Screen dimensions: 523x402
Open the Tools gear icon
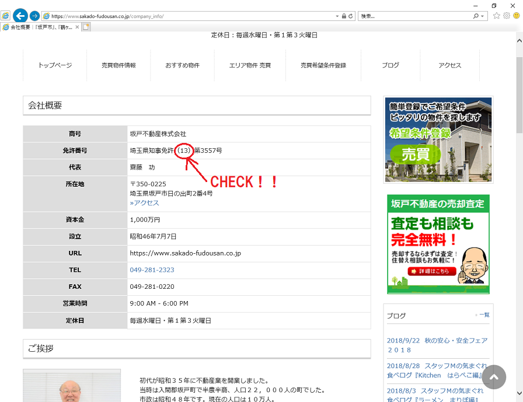coord(506,16)
